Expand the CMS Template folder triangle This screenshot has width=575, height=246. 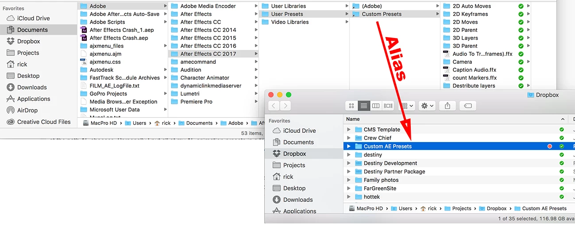[x=349, y=130]
